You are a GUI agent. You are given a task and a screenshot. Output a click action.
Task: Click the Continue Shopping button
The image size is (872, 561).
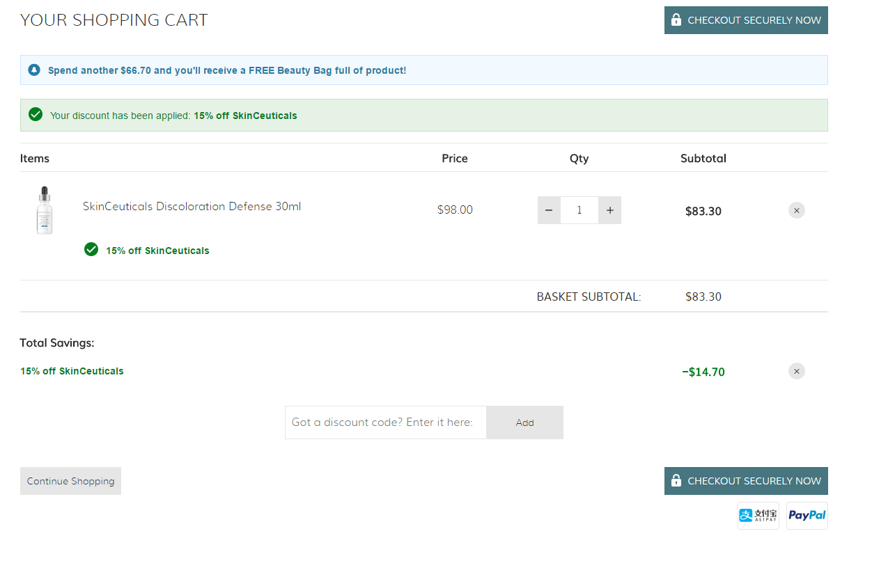point(70,481)
